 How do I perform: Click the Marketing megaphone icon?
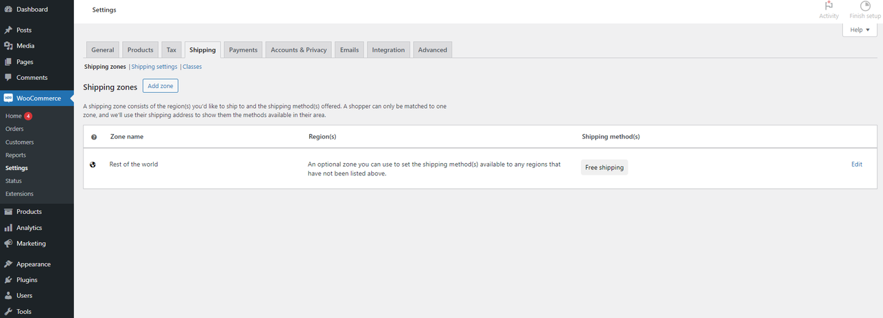coord(8,244)
